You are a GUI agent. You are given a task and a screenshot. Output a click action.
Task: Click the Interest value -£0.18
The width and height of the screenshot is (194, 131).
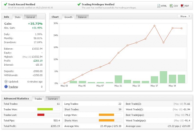click(x=39, y=65)
